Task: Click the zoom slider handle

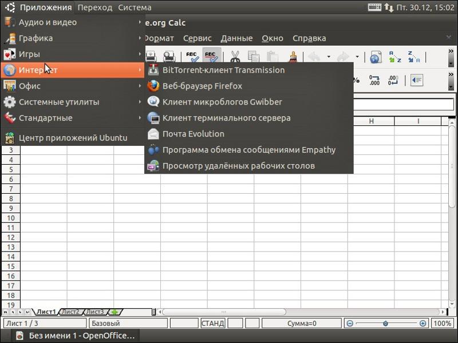Action: tap(385, 323)
